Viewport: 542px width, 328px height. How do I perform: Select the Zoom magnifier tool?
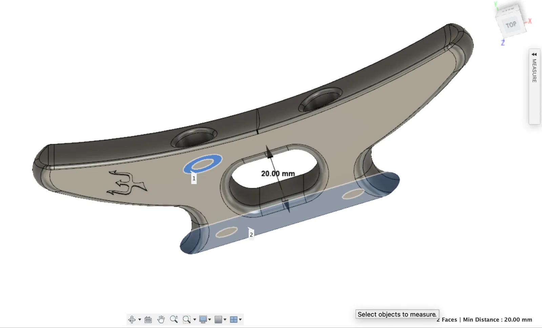pyautogui.click(x=174, y=319)
